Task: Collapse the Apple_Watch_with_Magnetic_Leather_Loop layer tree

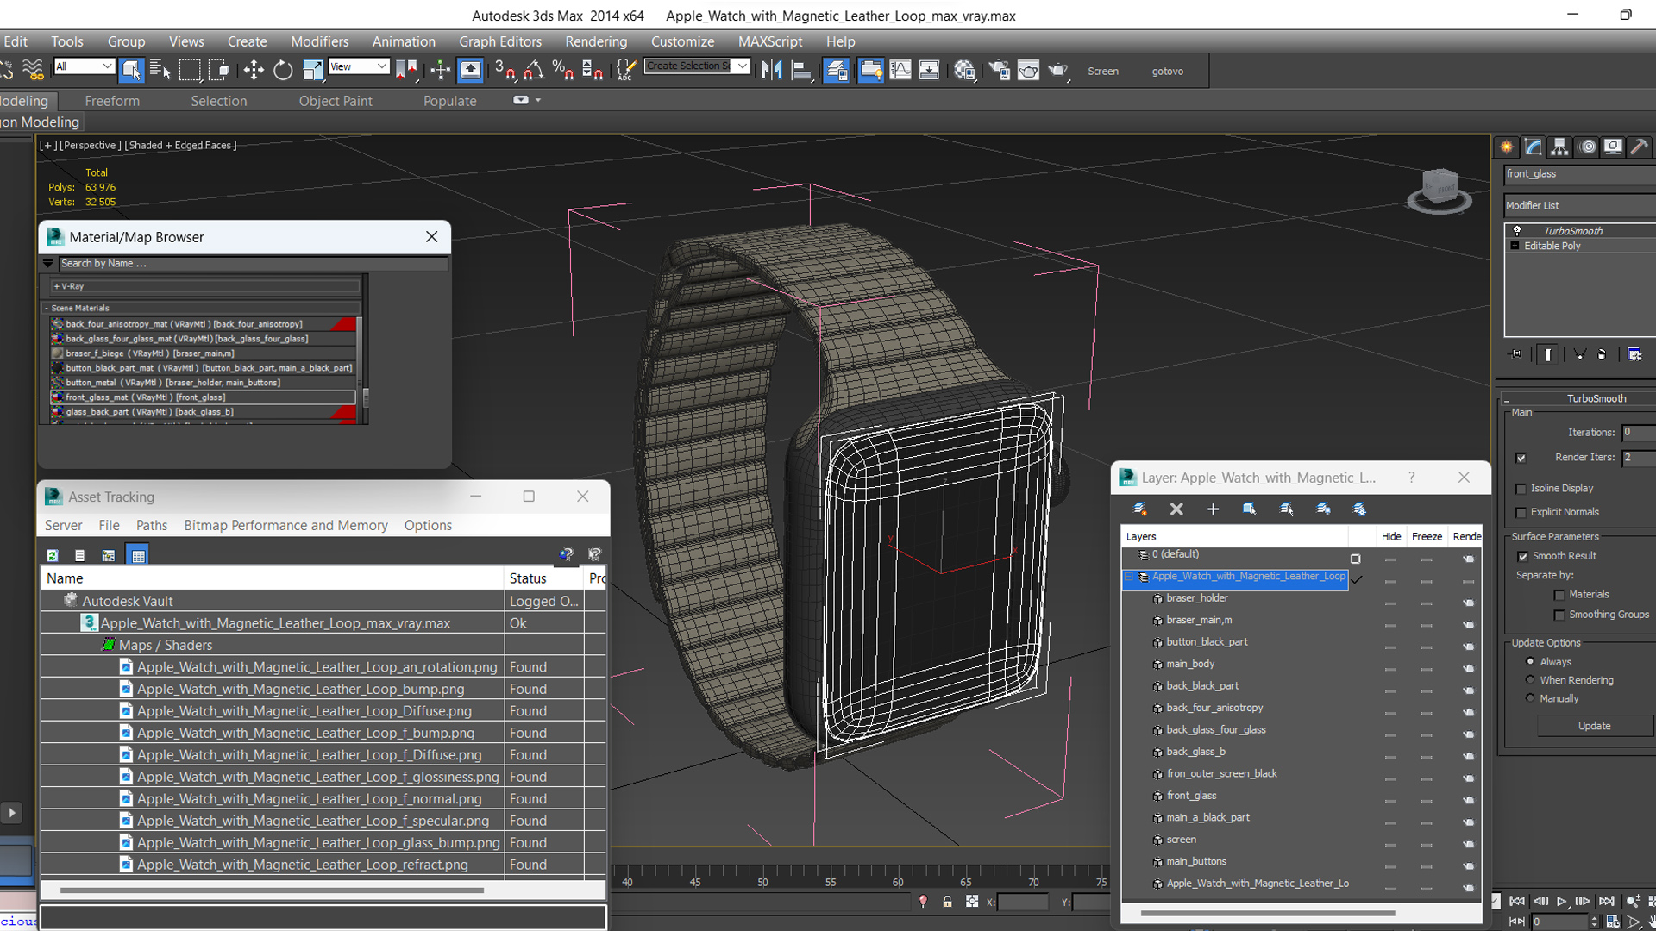Action: (x=1128, y=577)
